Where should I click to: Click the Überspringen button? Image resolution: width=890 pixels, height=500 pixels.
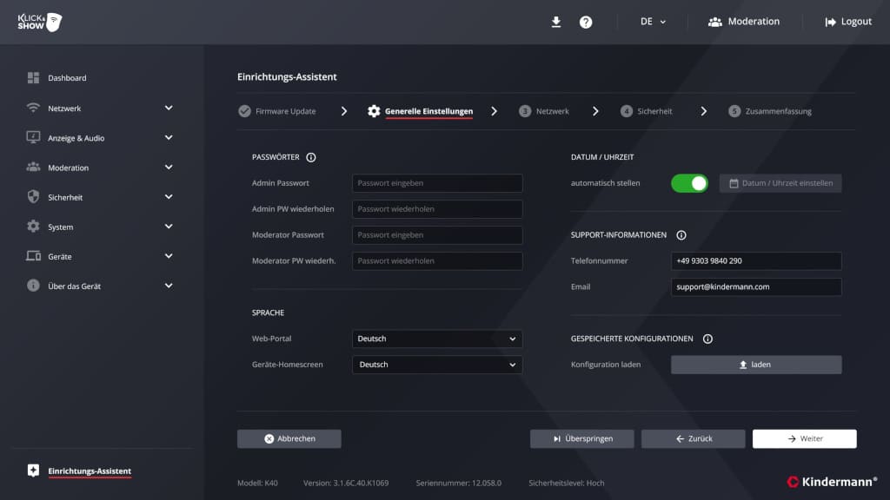point(581,439)
